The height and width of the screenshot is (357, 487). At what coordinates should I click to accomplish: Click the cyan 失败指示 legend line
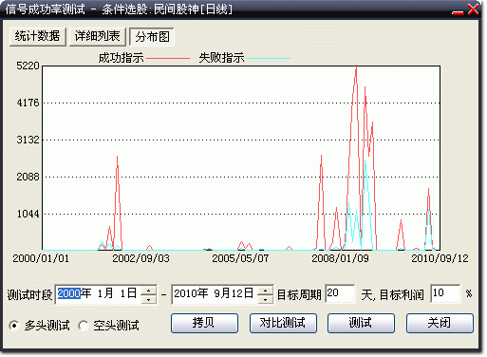tap(269, 59)
